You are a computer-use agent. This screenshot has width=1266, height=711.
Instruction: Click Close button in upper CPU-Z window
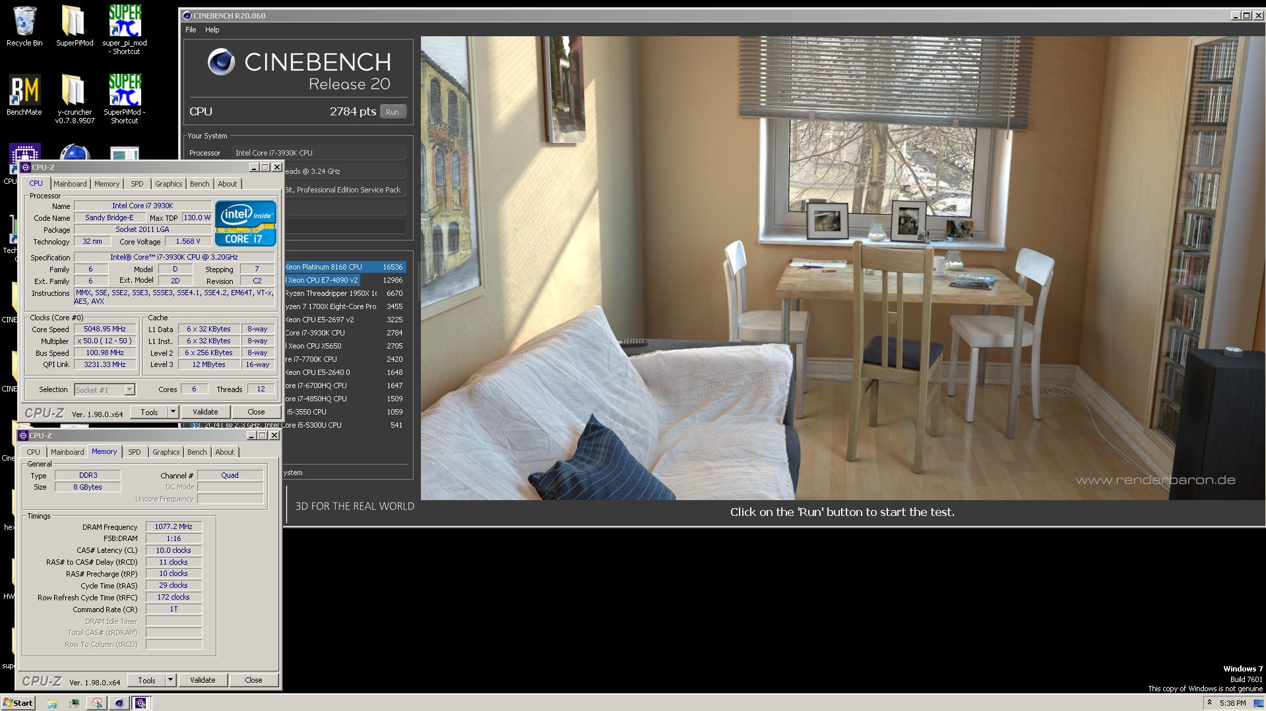click(256, 412)
